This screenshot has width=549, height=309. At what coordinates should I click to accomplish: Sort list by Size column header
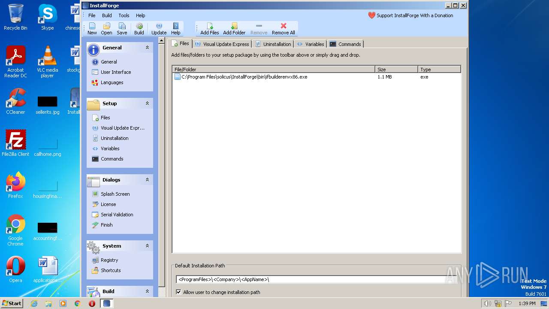tap(396, 69)
